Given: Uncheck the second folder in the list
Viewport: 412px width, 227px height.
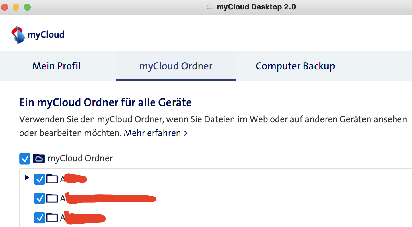Looking at the screenshot, I should [x=39, y=198].
